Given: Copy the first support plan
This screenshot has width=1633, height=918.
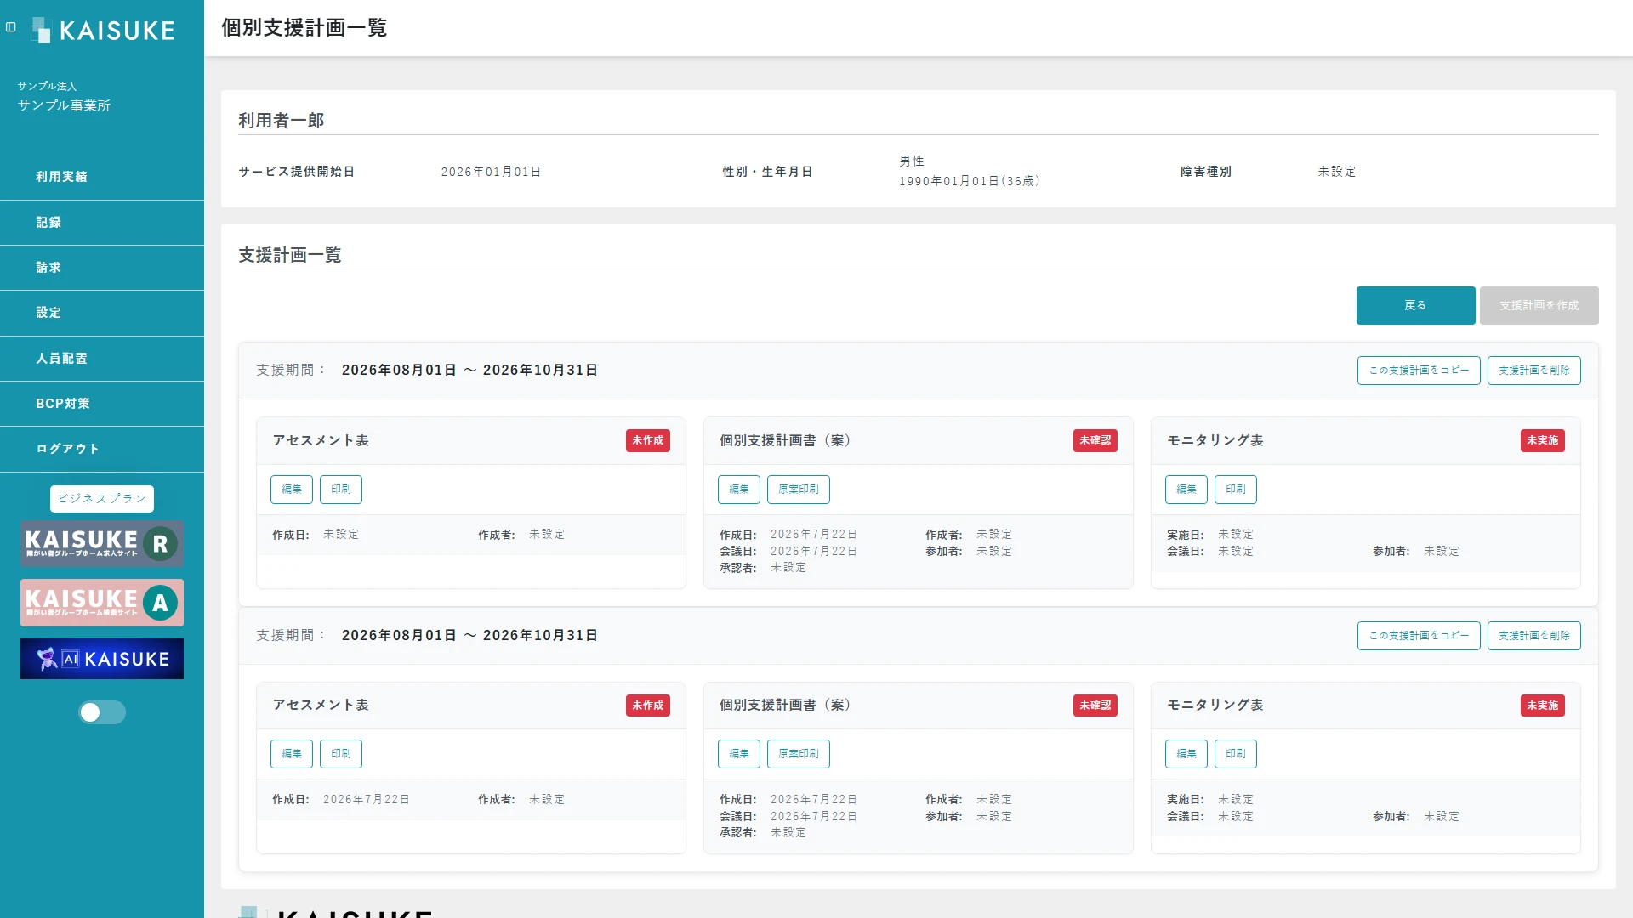Looking at the screenshot, I should (1419, 371).
